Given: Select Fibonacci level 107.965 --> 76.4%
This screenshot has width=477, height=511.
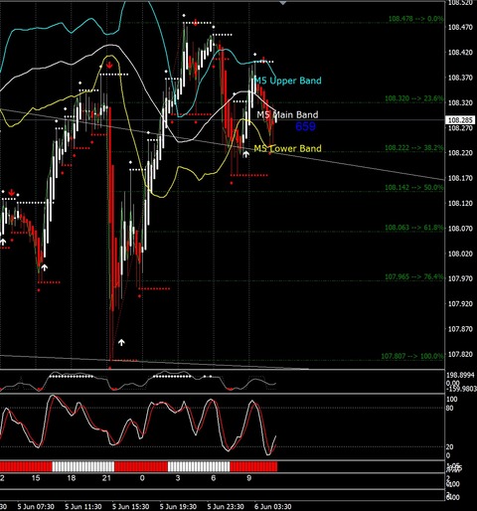Looking at the screenshot, I should pos(413,276).
